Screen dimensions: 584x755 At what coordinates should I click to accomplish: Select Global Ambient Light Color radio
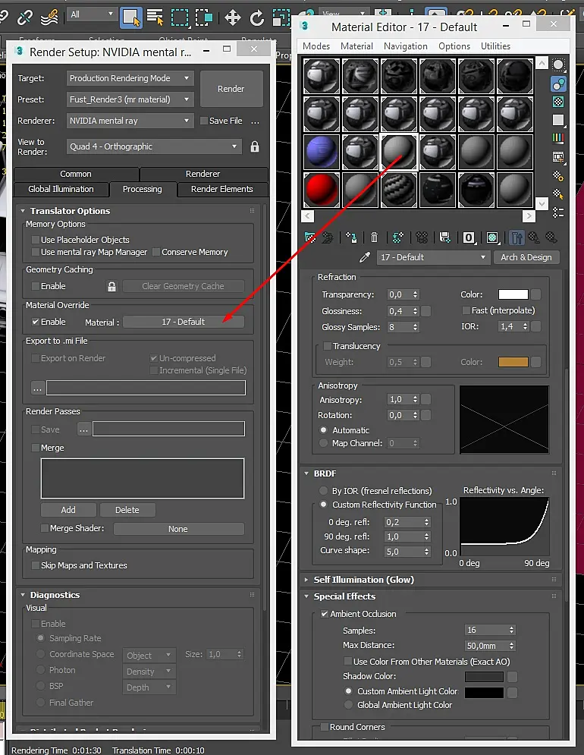tap(349, 705)
